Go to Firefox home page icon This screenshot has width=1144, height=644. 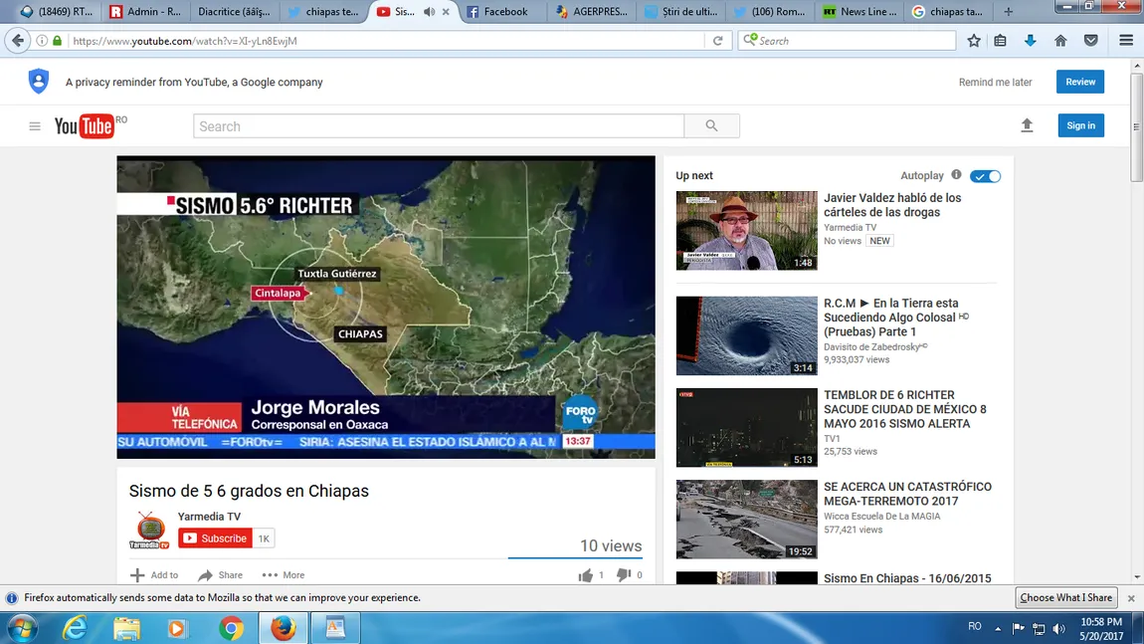coord(1060,41)
